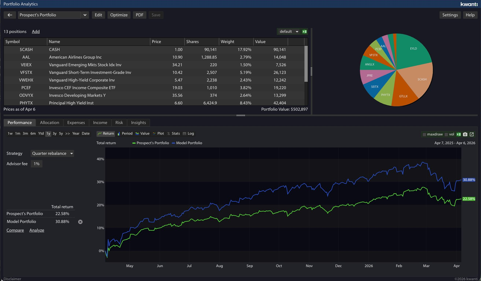Open the Disclaimer link

tap(12, 279)
